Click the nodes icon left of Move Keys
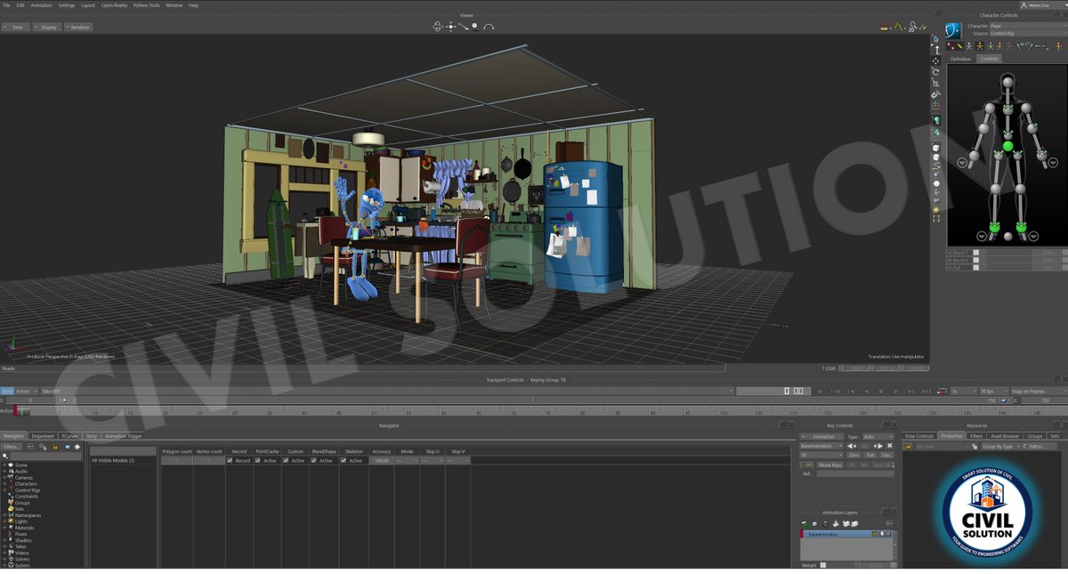 point(806,465)
